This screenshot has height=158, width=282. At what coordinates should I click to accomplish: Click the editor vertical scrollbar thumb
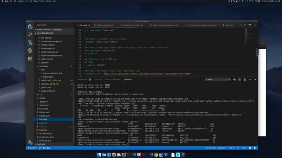pos(257,53)
